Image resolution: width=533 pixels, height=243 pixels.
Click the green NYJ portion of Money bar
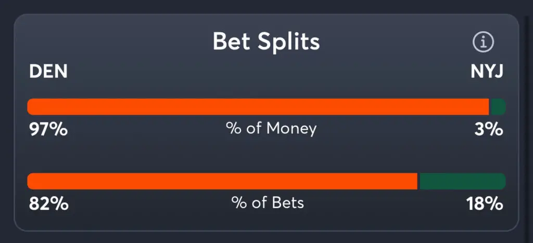[x=498, y=107]
